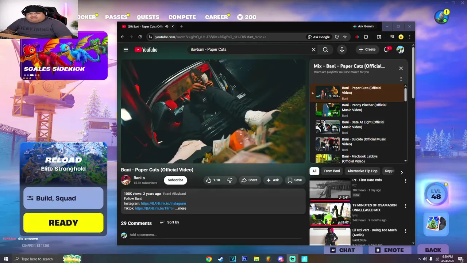467x263 pixels.
Task: Open options for Pz - First Date video
Action: tap(405, 181)
